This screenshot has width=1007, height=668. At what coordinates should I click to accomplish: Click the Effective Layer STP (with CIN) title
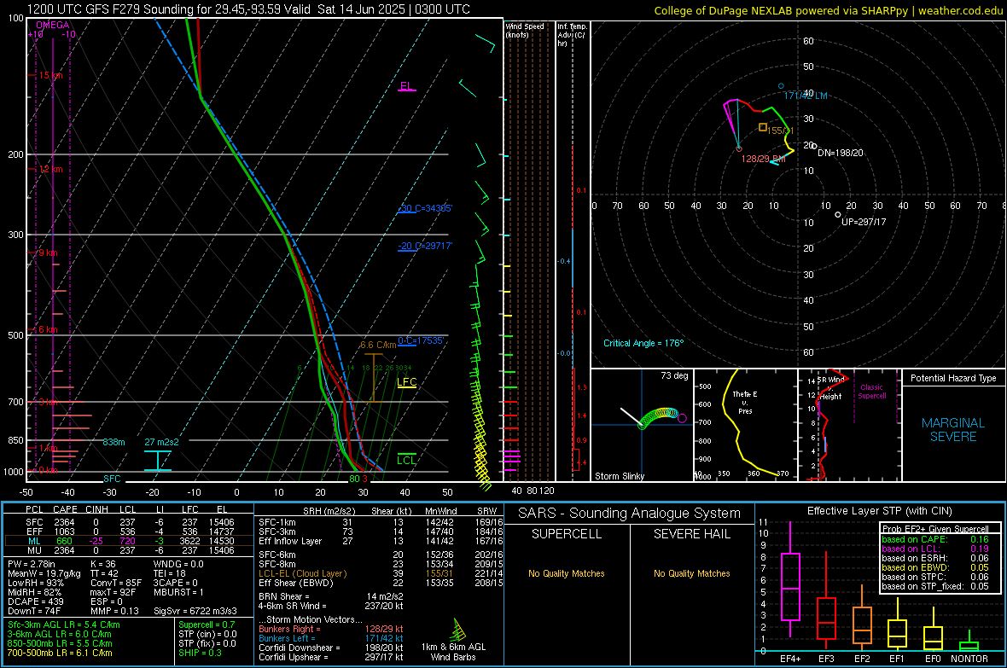point(879,511)
